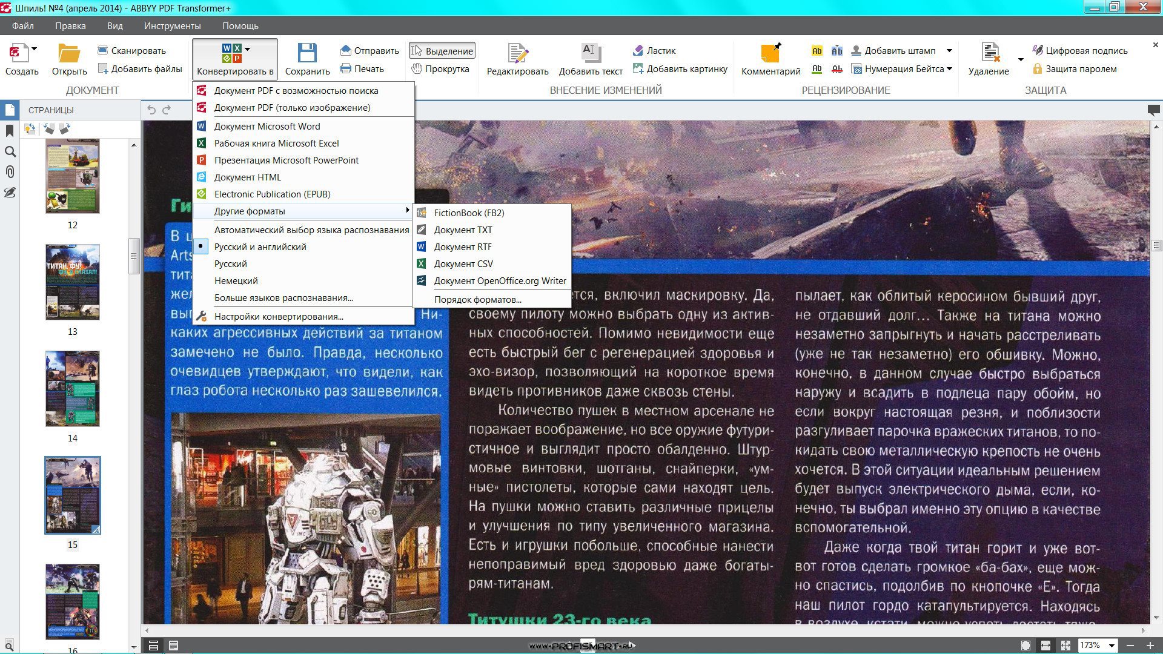
Task: Open the 173% zoom level dropdown
Action: (x=1112, y=646)
